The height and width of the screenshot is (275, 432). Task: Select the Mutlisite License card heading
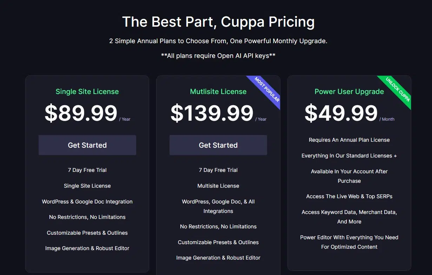pos(218,92)
